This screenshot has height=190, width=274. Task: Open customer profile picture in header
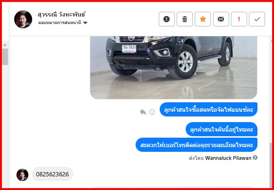(23, 19)
